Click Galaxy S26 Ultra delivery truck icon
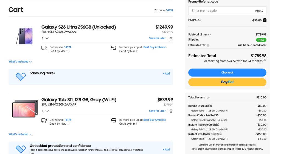The height and width of the screenshot is (154, 281). [44, 48]
